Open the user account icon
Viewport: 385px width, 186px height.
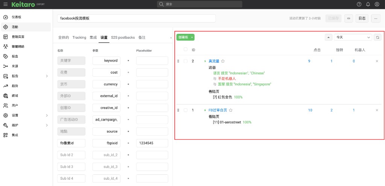[377, 4]
